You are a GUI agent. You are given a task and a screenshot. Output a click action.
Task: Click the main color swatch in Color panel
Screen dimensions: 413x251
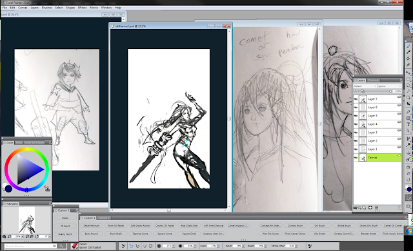8,189
